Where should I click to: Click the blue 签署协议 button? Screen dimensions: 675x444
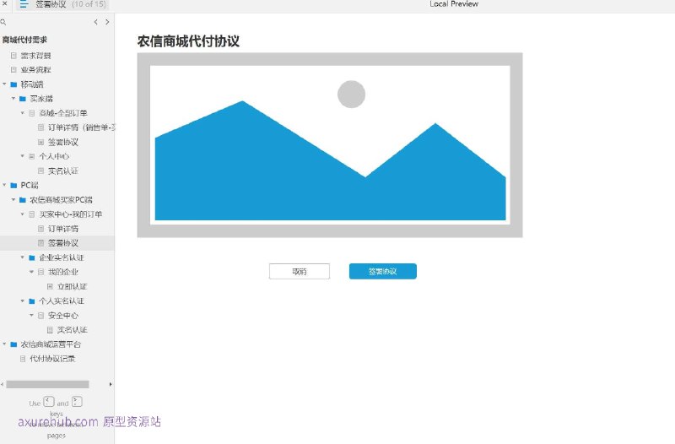[383, 271]
